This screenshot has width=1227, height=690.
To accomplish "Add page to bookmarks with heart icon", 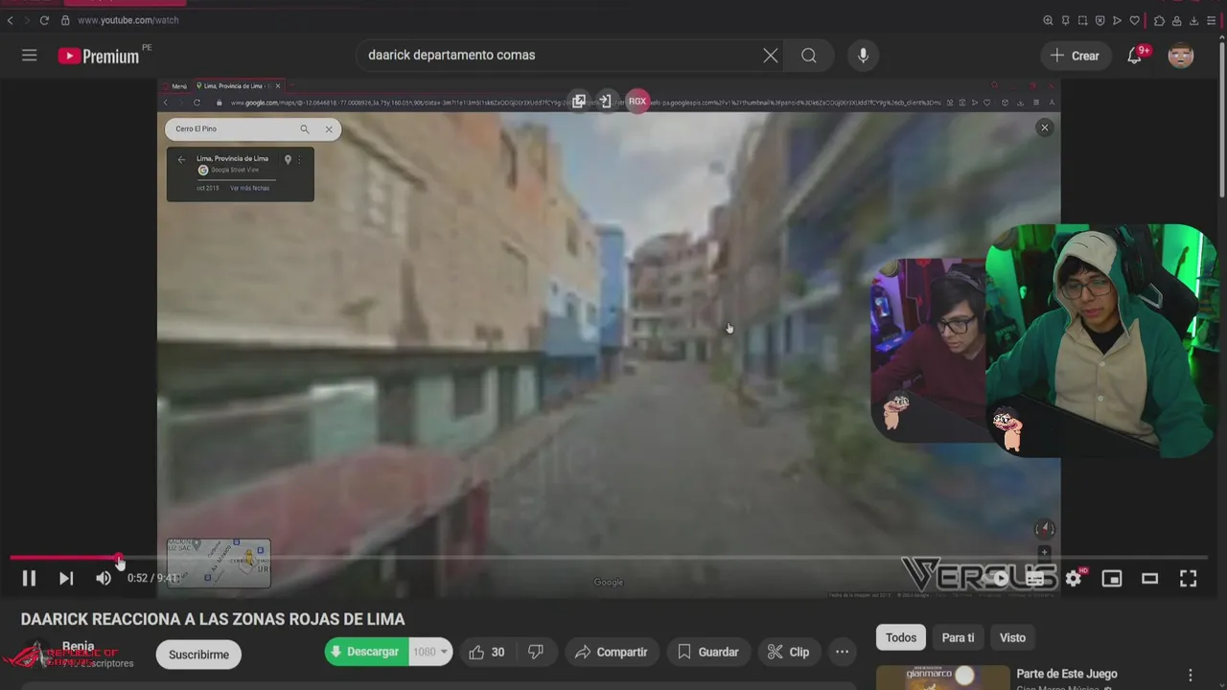I will point(1135,20).
